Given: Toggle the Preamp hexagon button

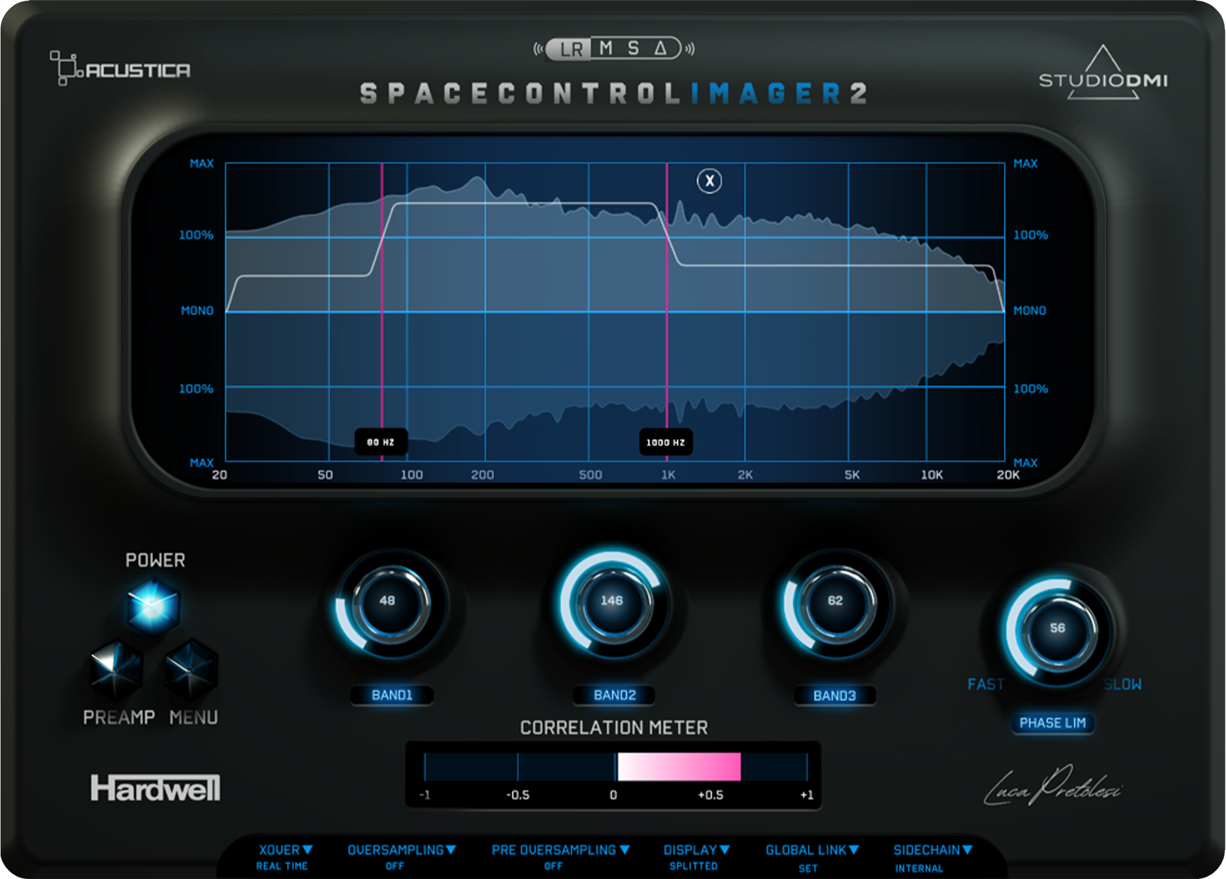Looking at the screenshot, I should click(x=116, y=670).
